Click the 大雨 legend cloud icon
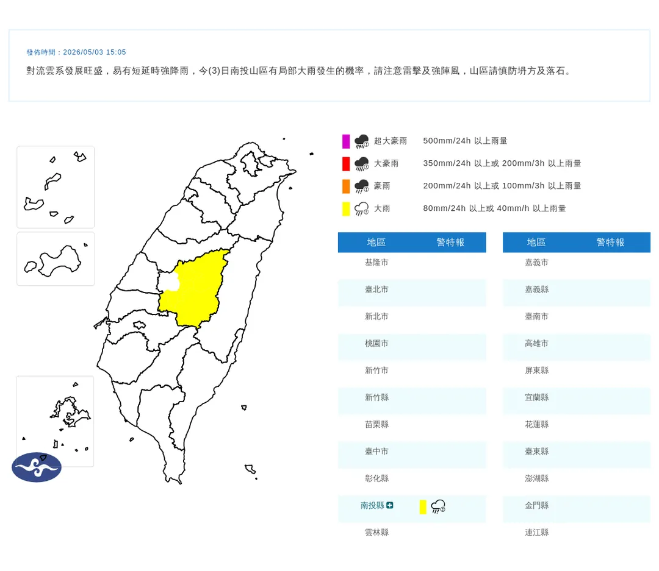This screenshot has height=571, width=659. pos(361,208)
